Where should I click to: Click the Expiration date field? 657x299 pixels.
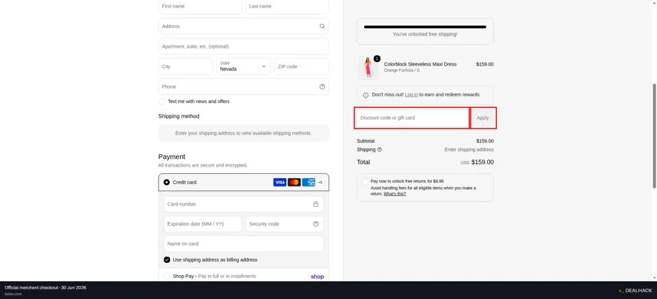203,224
